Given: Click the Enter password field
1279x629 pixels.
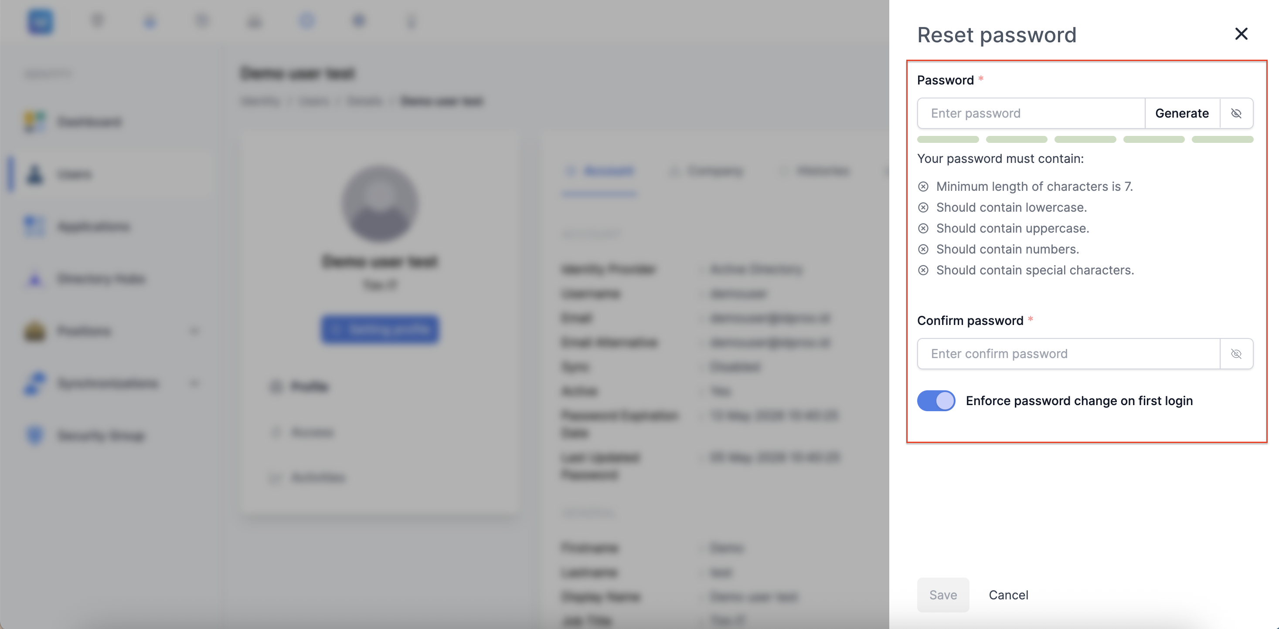Looking at the screenshot, I should tap(1031, 113).
